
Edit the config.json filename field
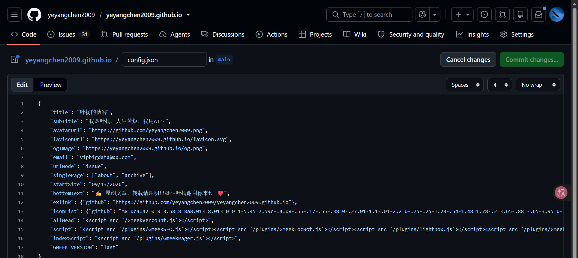[x=164, y=59]
